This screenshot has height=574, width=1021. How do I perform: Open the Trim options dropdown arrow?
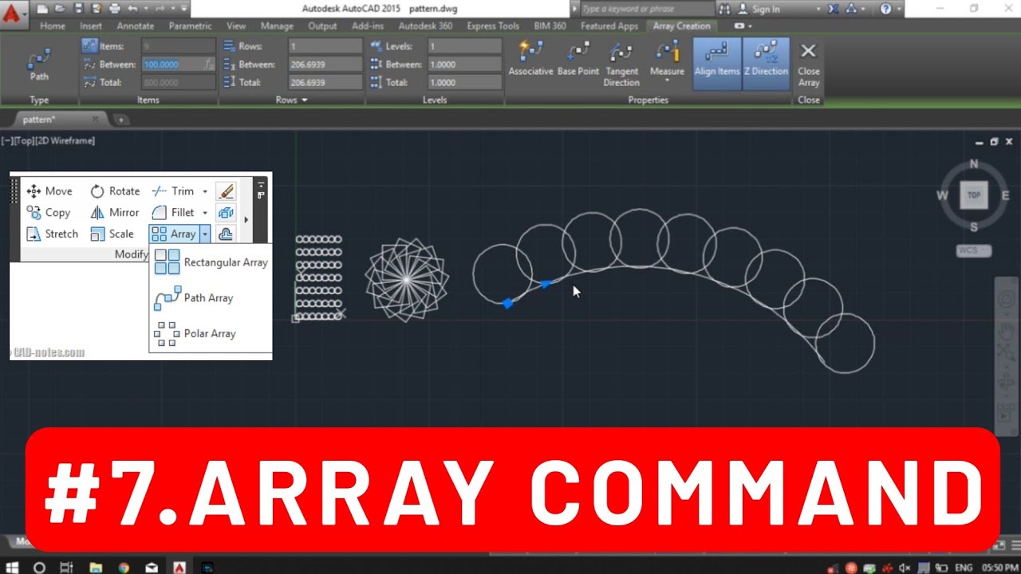[x=205, y=191]
